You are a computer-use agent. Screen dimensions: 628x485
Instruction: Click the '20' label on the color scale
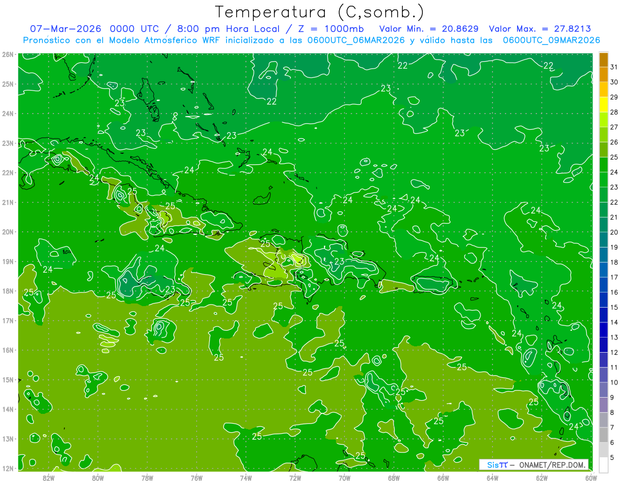pyautogui.click(x=614, y=232)
